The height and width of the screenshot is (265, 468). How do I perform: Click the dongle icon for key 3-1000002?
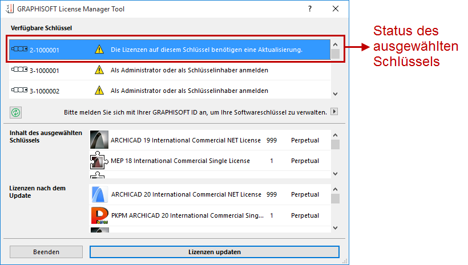(19, 91)
